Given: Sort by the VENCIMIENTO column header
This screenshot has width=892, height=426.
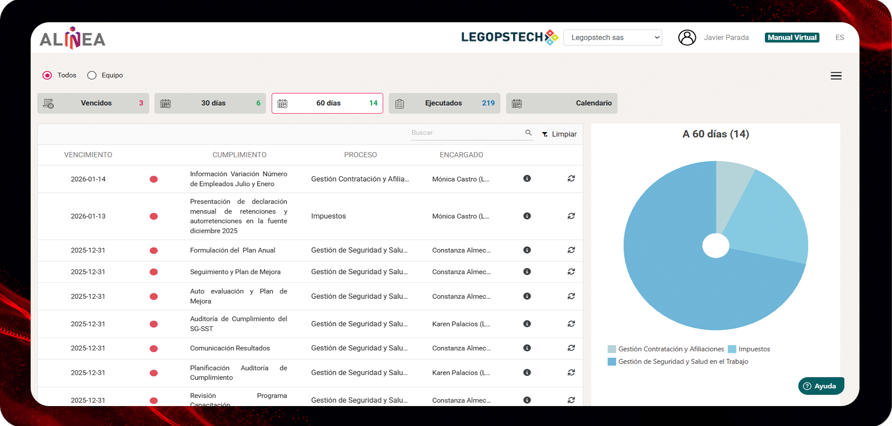Looking at the screenshot, I should [x=88, y=155].
